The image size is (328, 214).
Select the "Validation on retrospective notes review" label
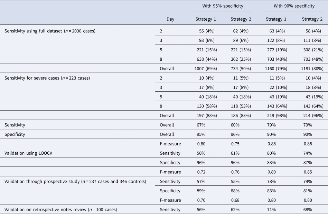point(61,210)
